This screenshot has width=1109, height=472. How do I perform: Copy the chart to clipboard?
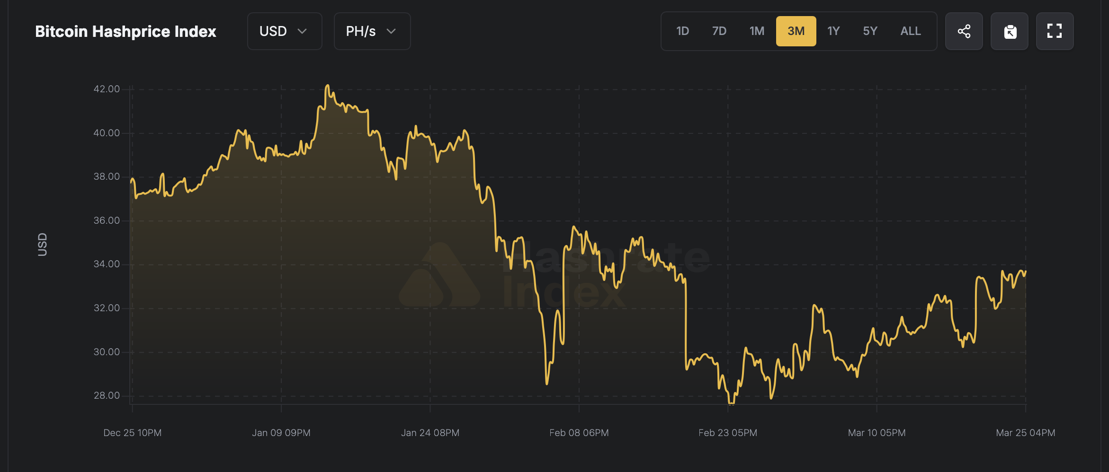pos(1009,31)
